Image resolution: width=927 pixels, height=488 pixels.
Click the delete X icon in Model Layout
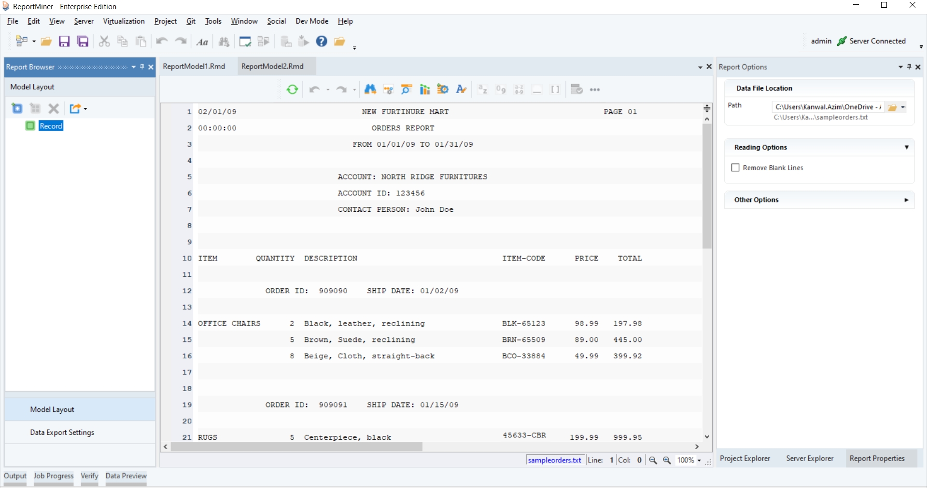pyautogui.click(x=54, y=108)
